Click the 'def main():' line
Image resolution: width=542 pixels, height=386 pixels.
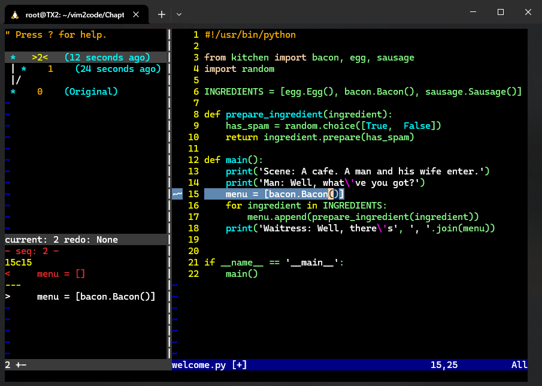coord(234,160)
